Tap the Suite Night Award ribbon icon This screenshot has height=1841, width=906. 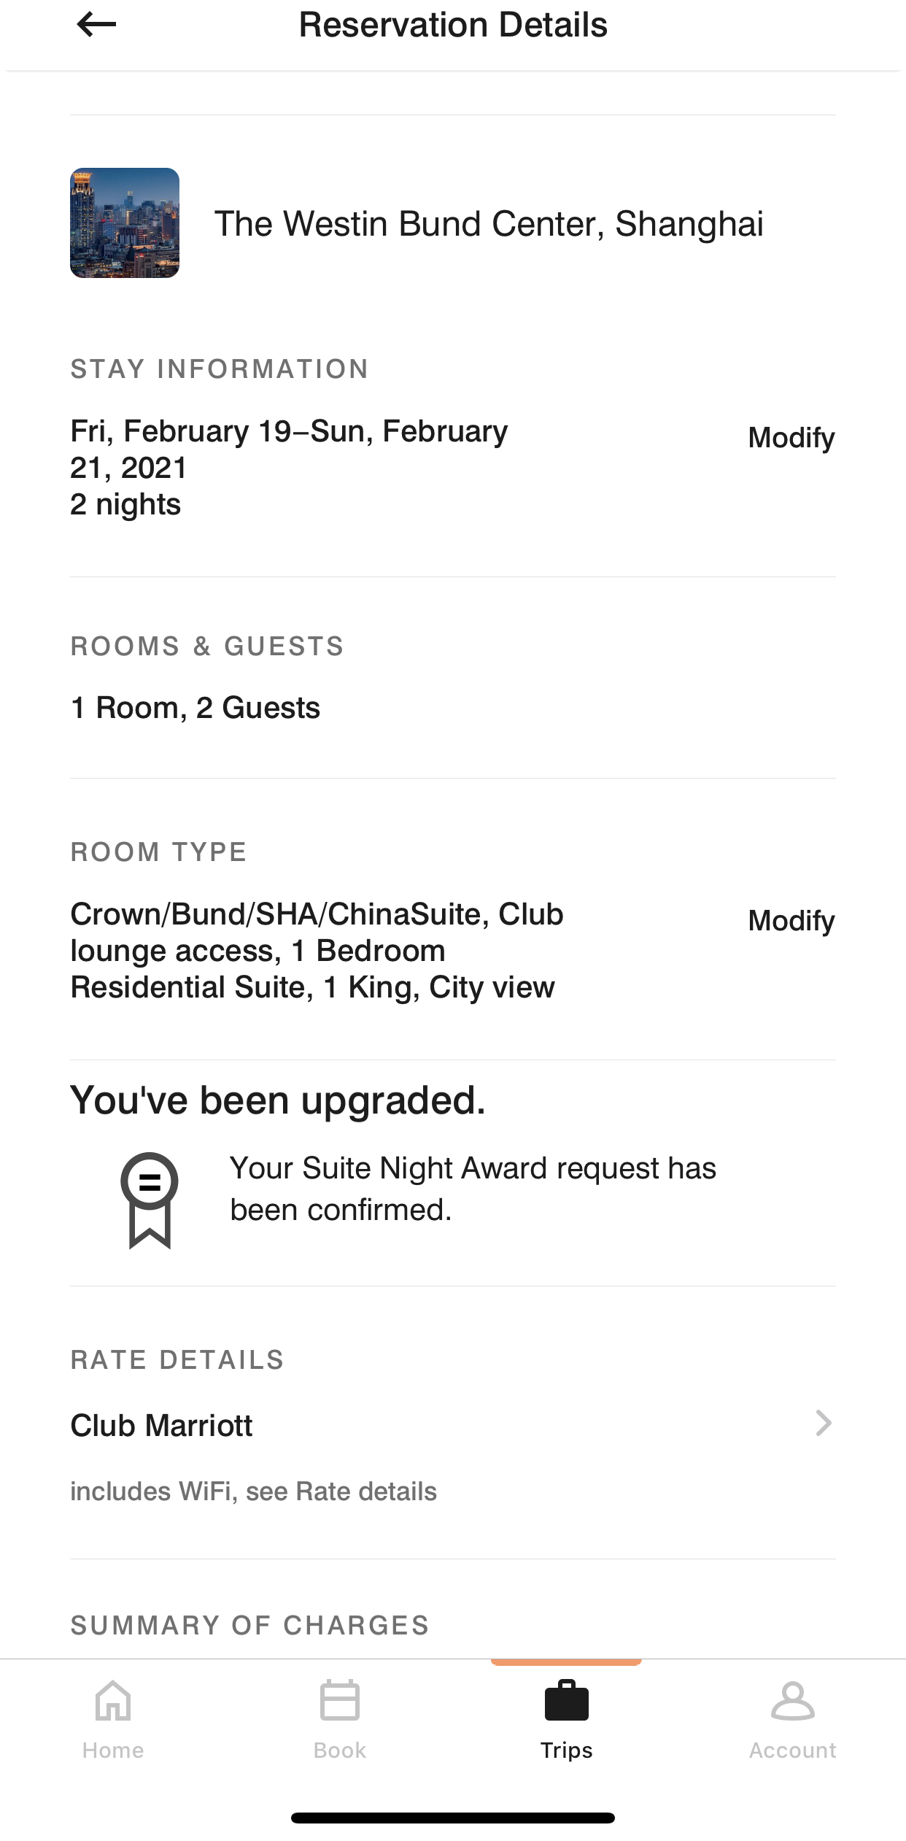(150, 1200)
